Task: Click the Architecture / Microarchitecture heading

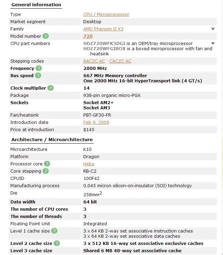Action: 52,140
